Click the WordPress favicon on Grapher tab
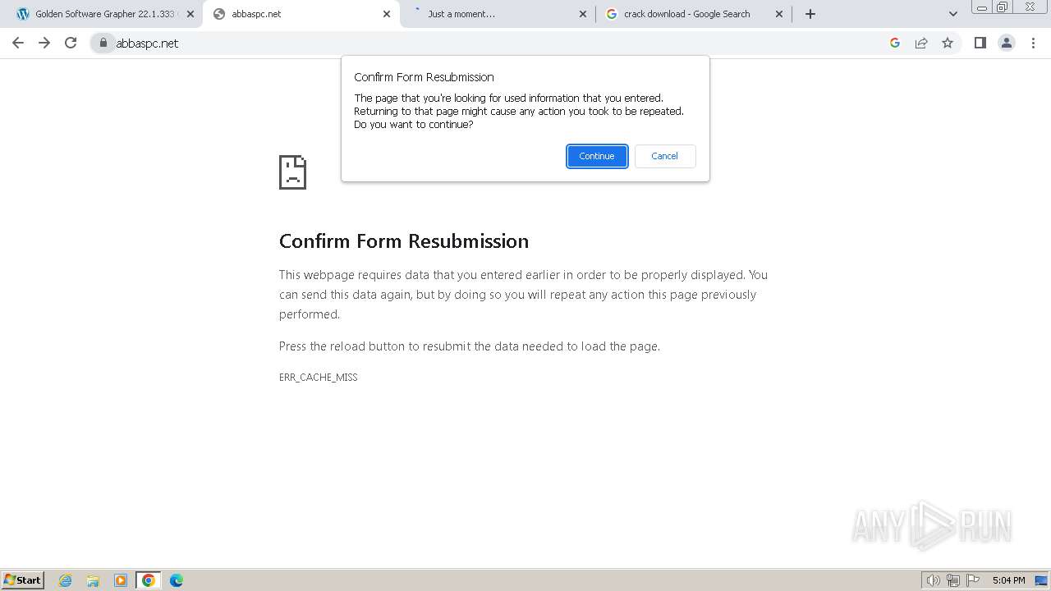The width and height of the screenshot is (1051, 591). point(23,14)
